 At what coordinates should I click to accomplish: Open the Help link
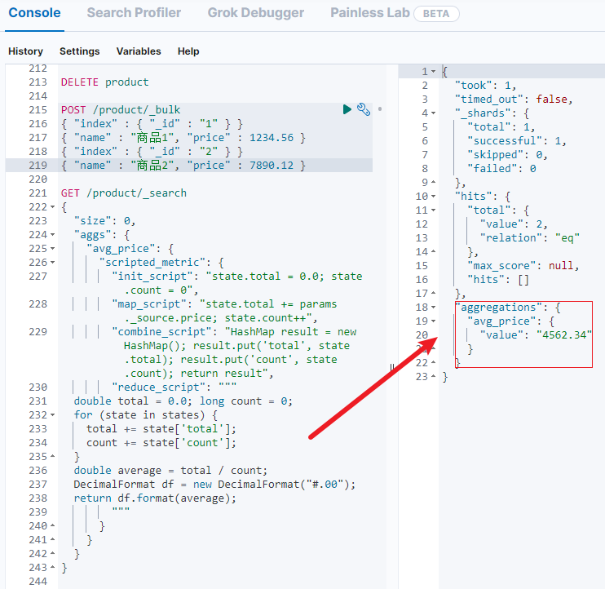click(x=188, y=51)
